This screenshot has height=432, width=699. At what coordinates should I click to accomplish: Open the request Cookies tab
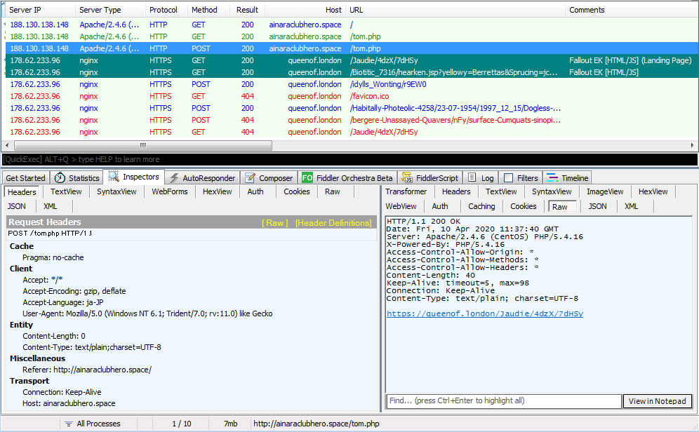pyautogui.click(x=296, y=191)
